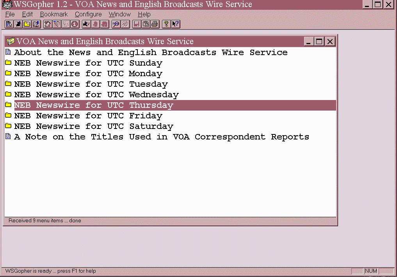Screen dimensions: 397x277
Task: Select NEB Newswire for UTC Monday
Action: point(88,73)
